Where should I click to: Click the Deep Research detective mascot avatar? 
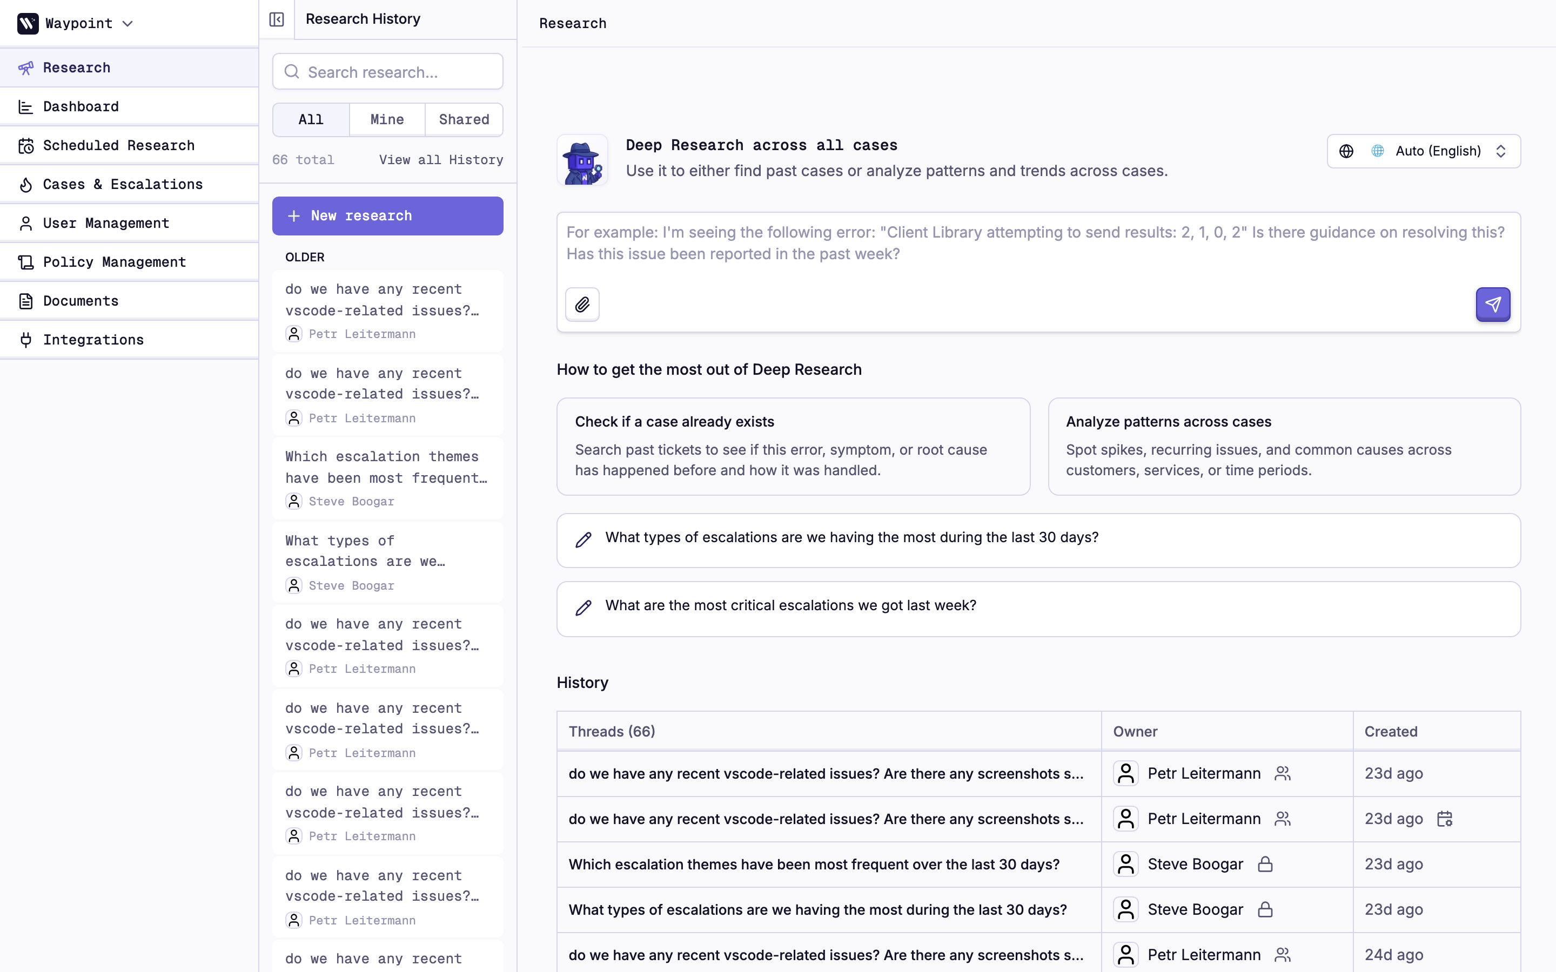[582, 160]
